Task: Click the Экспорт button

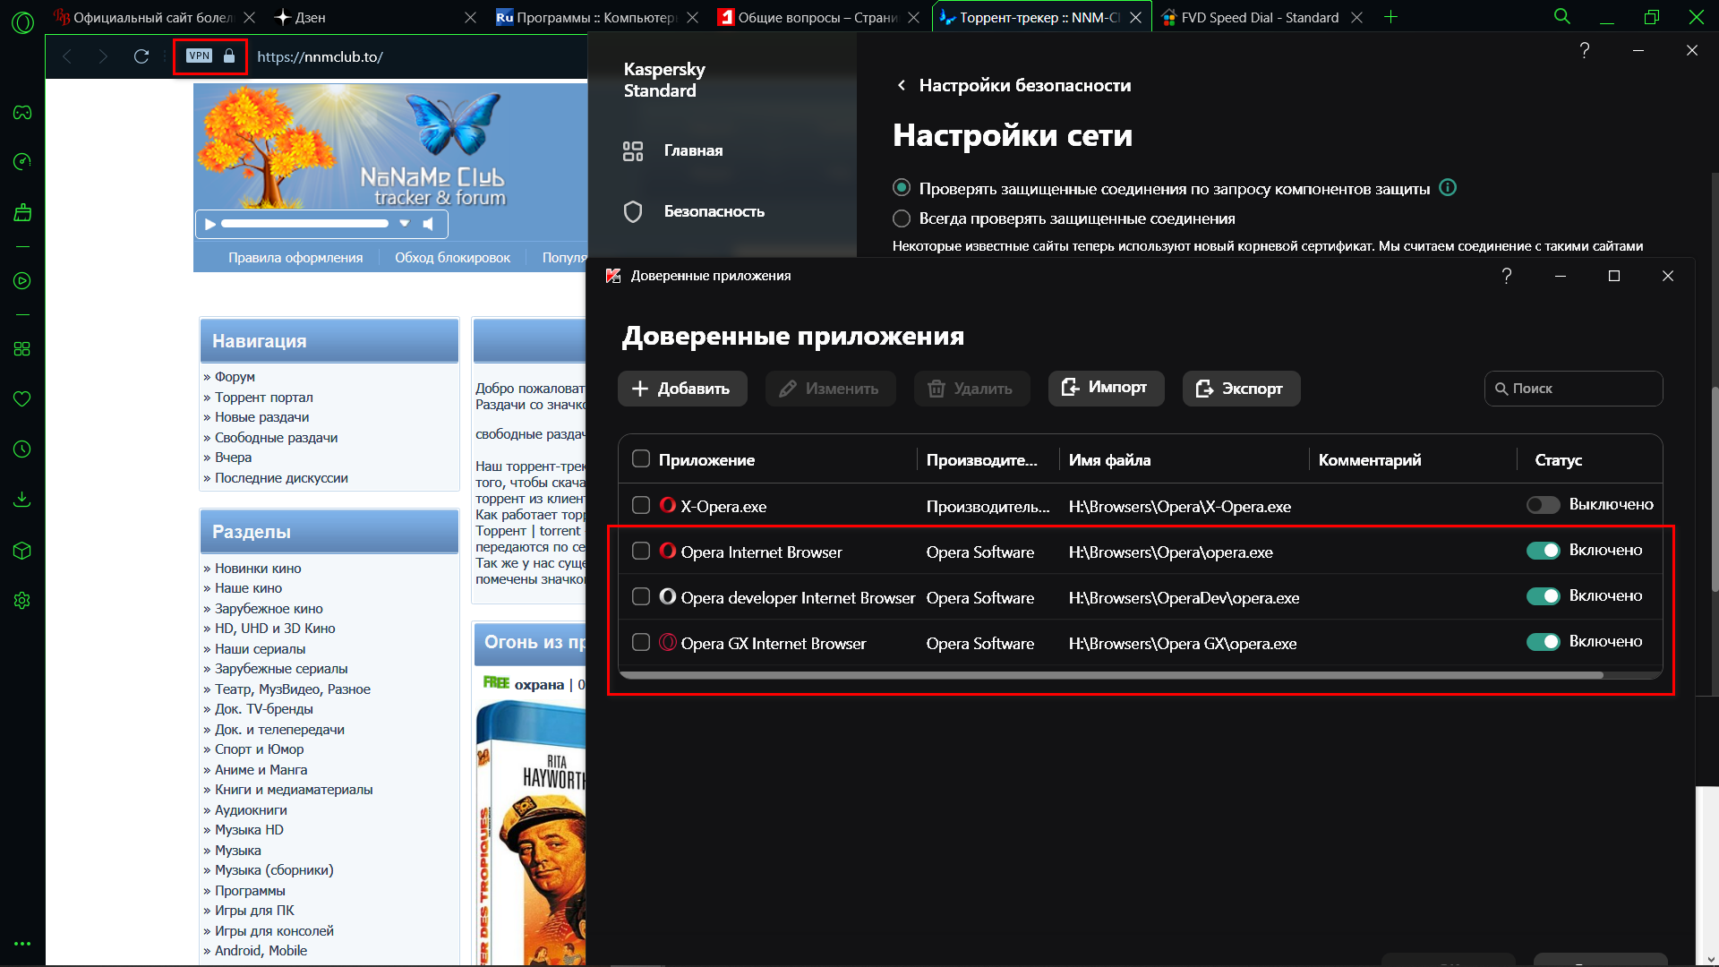Action: (1241, 389)
